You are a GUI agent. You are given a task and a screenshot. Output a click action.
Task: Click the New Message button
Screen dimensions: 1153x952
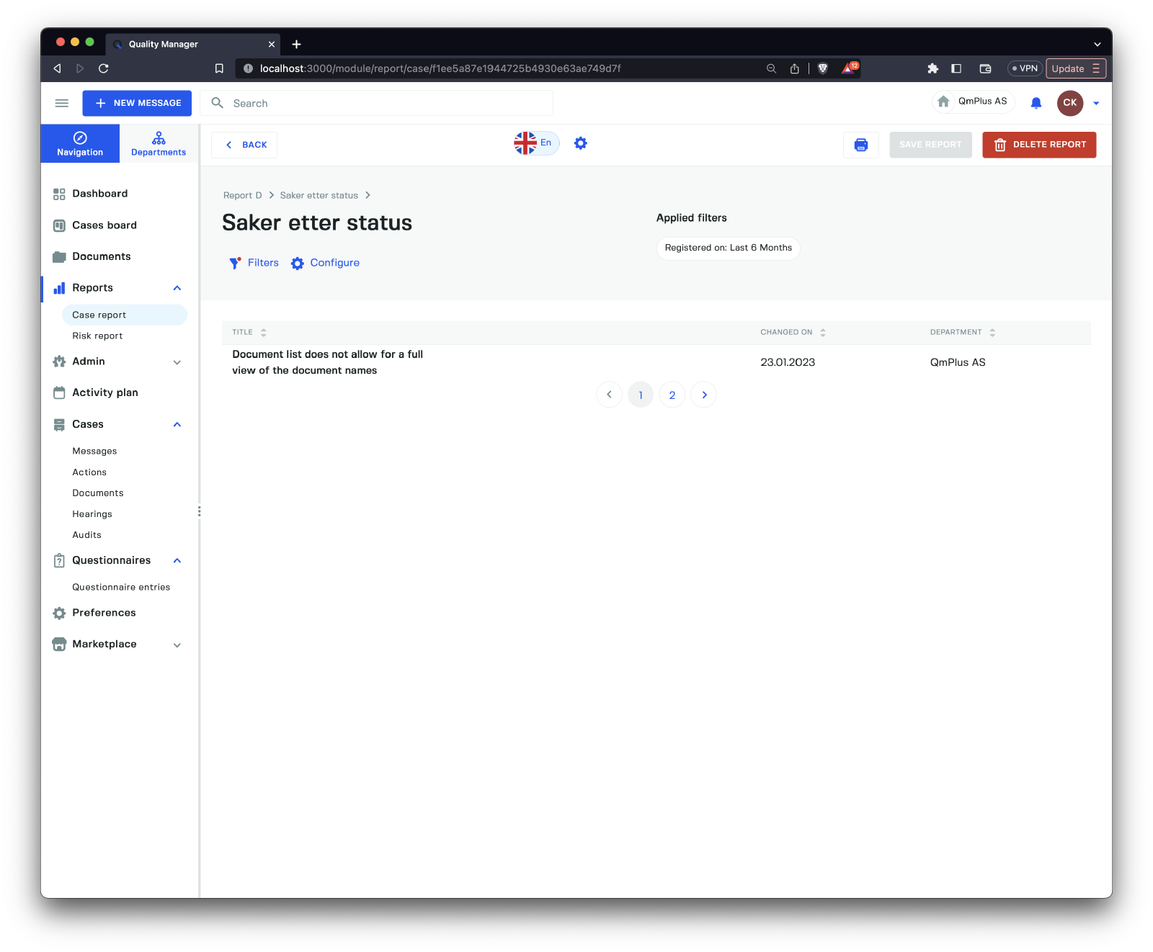pos(137,103)
